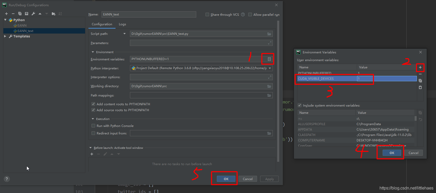Expand the Interpreter options field
This screenshot has height=193, width=436.
270,77
